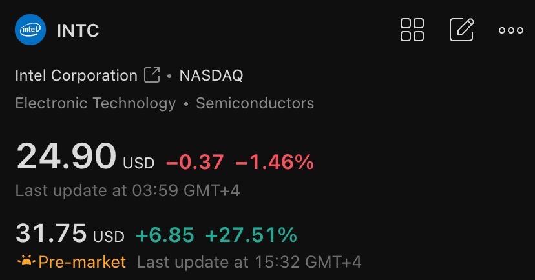Click the Pre-market session label
535x280 pixels.
point(82,262)
